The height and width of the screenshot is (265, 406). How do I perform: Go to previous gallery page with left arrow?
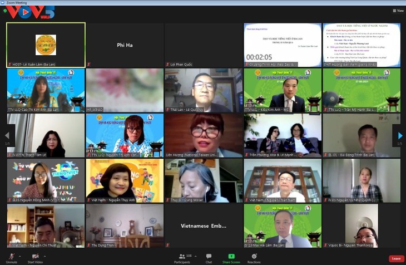coord(7,135)
